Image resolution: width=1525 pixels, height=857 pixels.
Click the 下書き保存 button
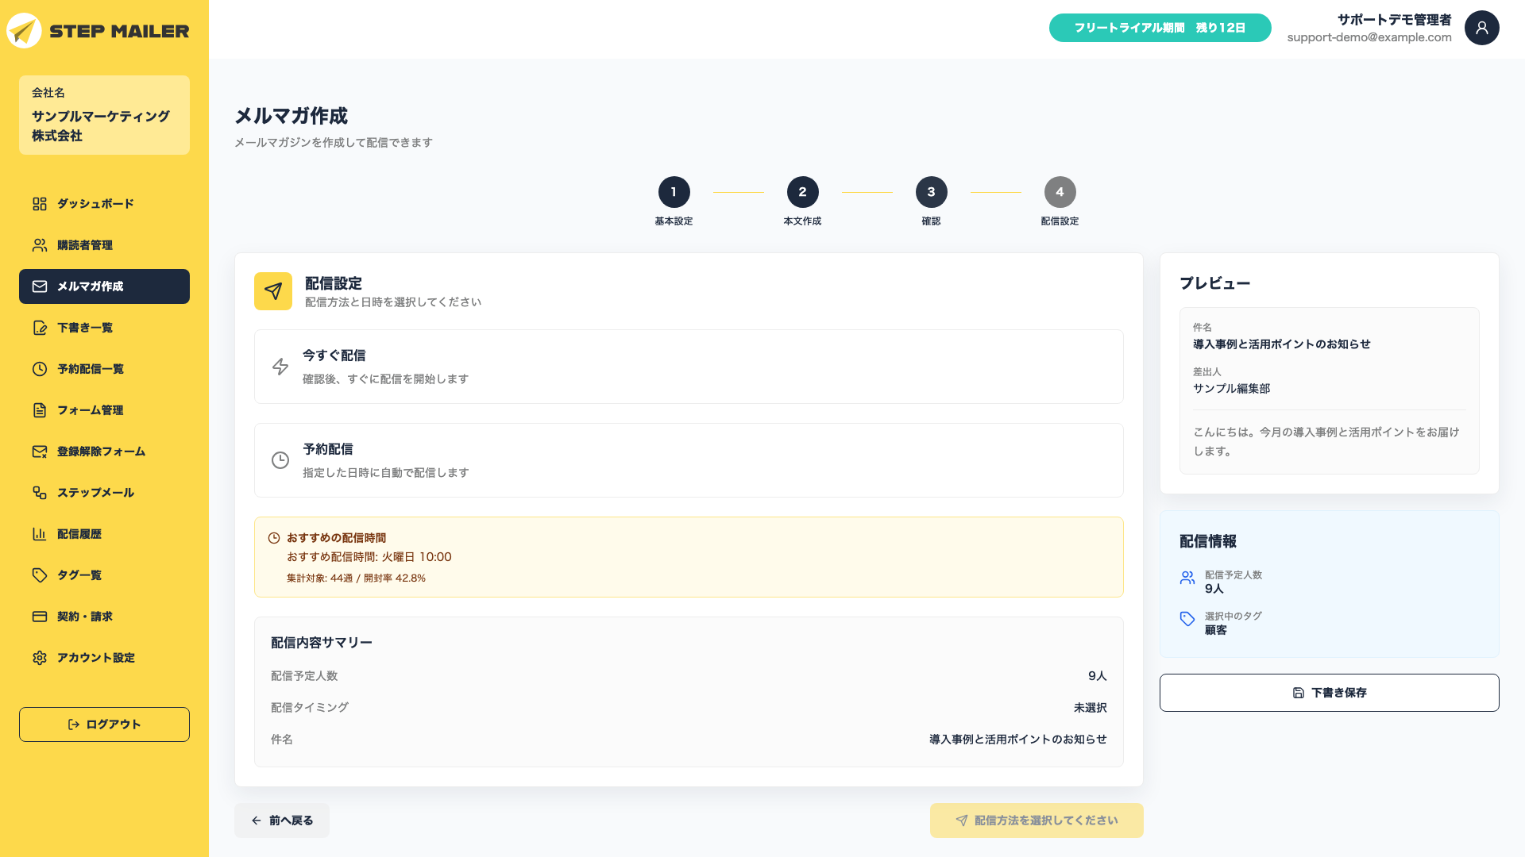pos(1329,693)
